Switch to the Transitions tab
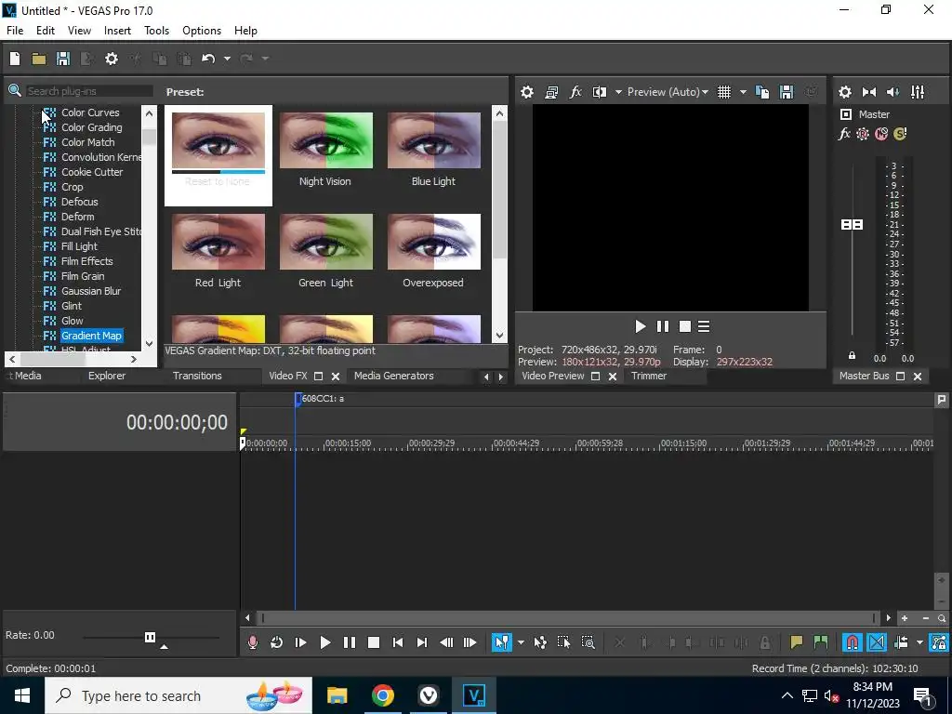This screenshot has height=714, width=952. point(197,376)
